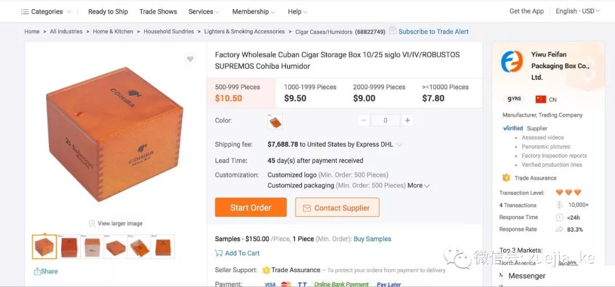Select the 500-999 Pieces price tier
Image resolution: width=615 pixels, height=287 pixels.
tap(241, 93)
